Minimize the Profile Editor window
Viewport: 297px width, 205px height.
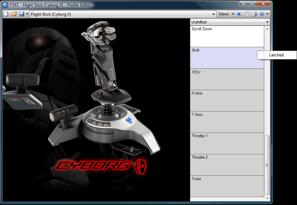click(244, 4)
